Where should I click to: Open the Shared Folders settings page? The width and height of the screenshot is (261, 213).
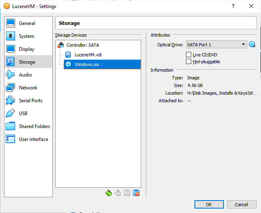(34, 126)
